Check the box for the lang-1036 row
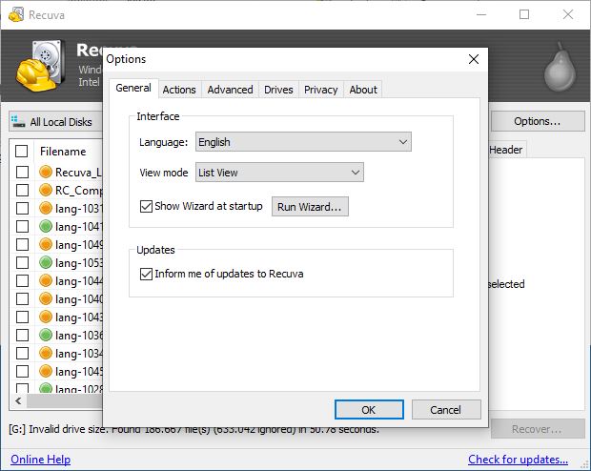 (22, 335)
